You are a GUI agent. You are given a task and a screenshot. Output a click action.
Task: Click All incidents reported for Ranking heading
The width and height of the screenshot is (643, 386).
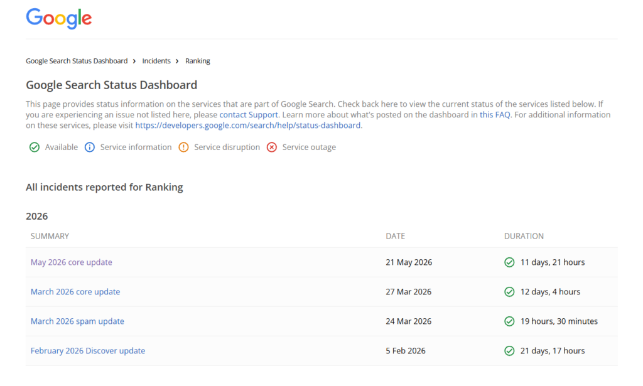[105, 187]
